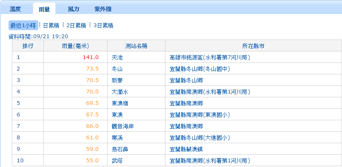Screen dimensions: 342x167
Task: Click location 高雄市桃源區(水利署第7河川局)
Action: tap(210, 57)
